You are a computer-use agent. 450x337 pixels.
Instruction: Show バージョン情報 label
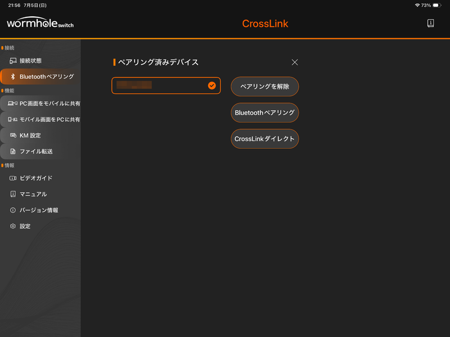pos(39,210)
